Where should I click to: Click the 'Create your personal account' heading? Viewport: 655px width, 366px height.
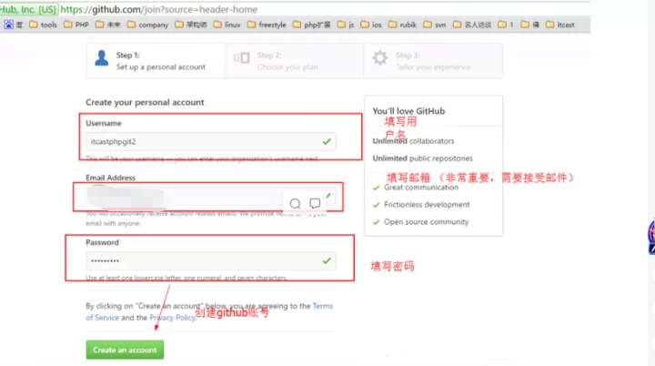pyautogui.click(x=145, y=102)
